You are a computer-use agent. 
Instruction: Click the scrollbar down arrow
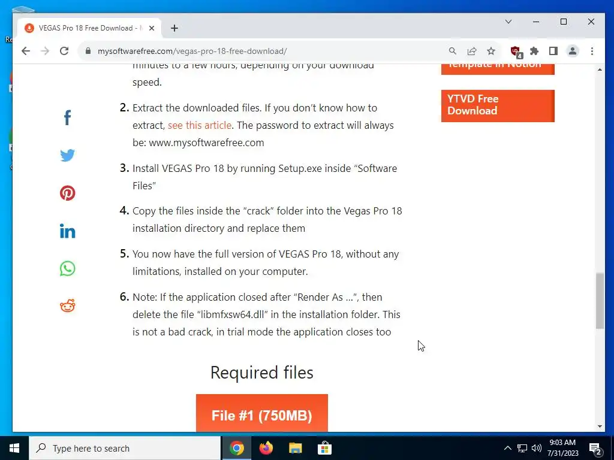600,426
